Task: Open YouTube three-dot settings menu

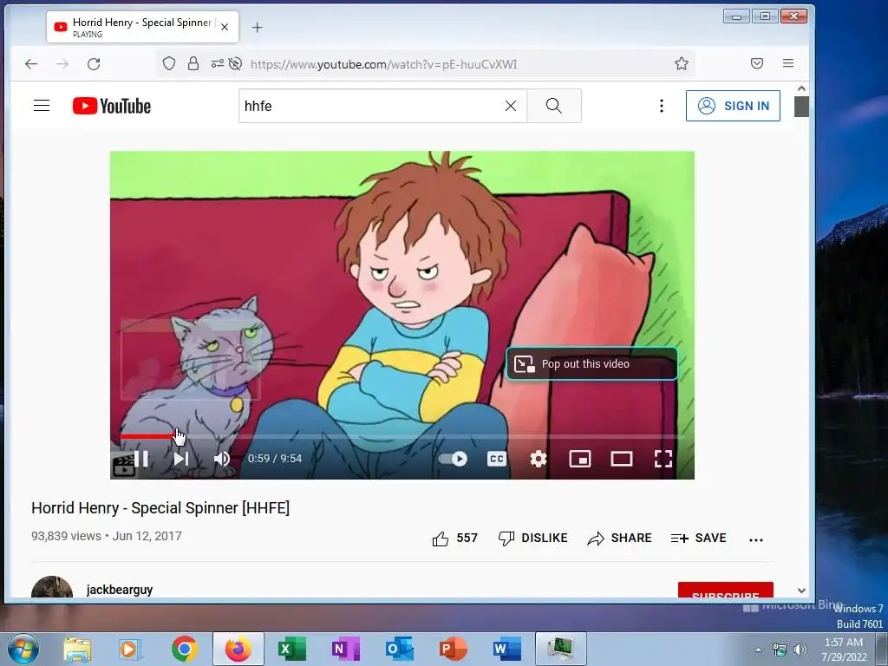Action: 662,106
